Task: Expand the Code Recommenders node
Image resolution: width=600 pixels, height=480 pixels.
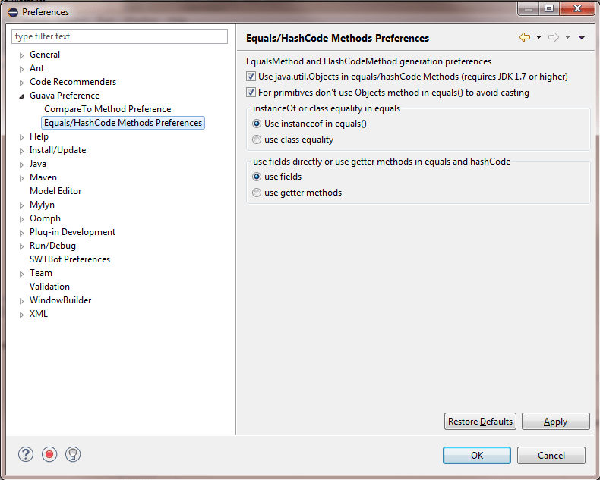Action: (x=22, y=83)
